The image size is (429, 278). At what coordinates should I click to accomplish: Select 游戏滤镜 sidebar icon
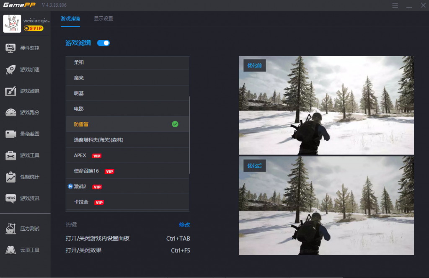coord(10,91)
